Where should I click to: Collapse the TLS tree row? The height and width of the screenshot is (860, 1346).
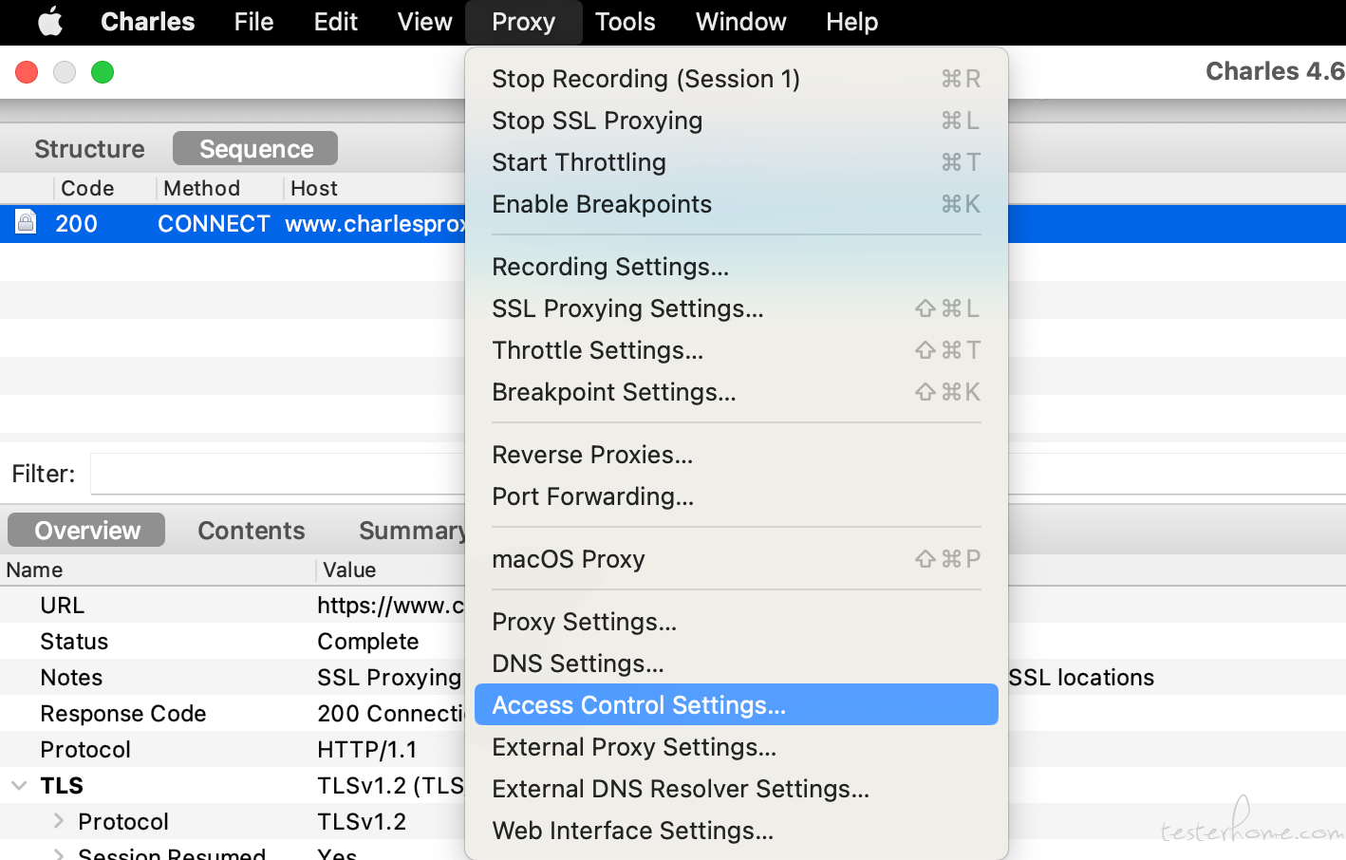18,785
